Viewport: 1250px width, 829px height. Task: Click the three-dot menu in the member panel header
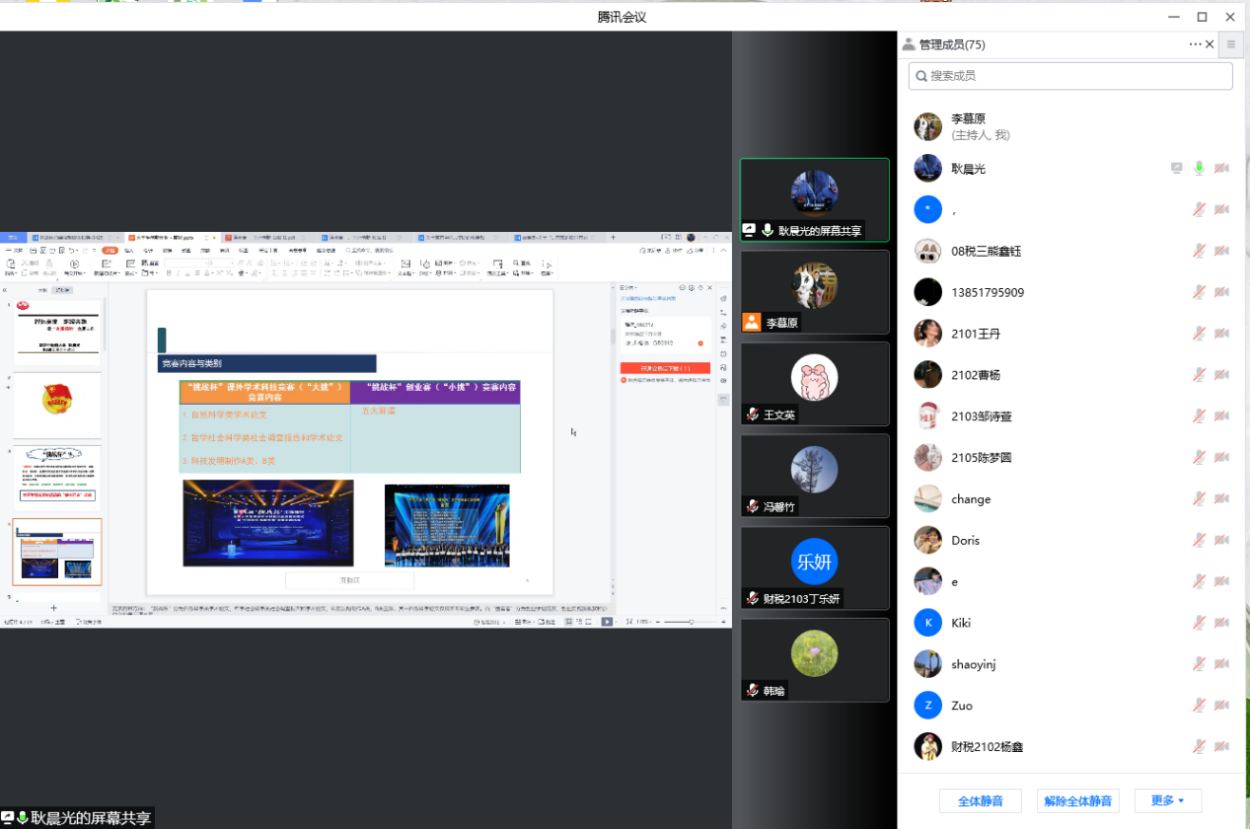coord(1196,44)
